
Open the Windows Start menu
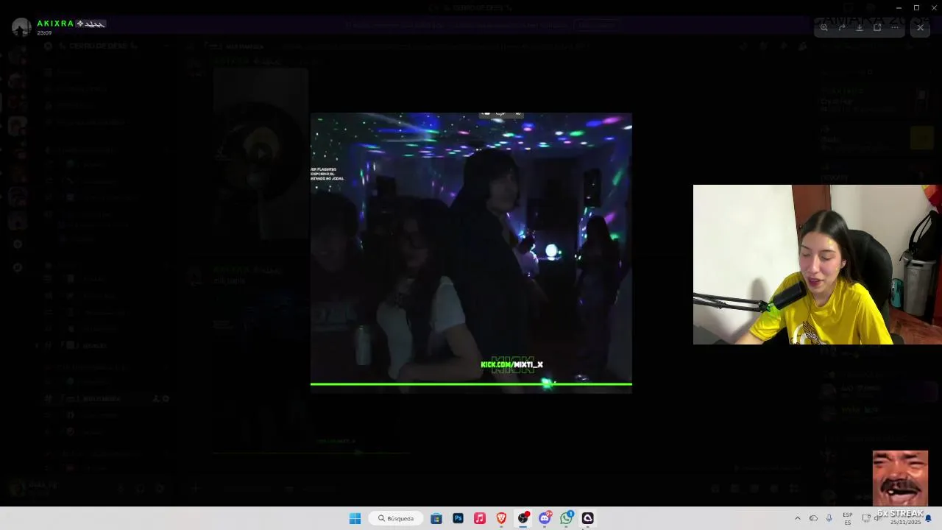[355, 518]
